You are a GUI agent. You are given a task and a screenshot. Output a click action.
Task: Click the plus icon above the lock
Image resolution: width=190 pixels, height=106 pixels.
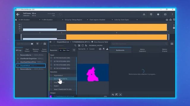tap(174, 25)
